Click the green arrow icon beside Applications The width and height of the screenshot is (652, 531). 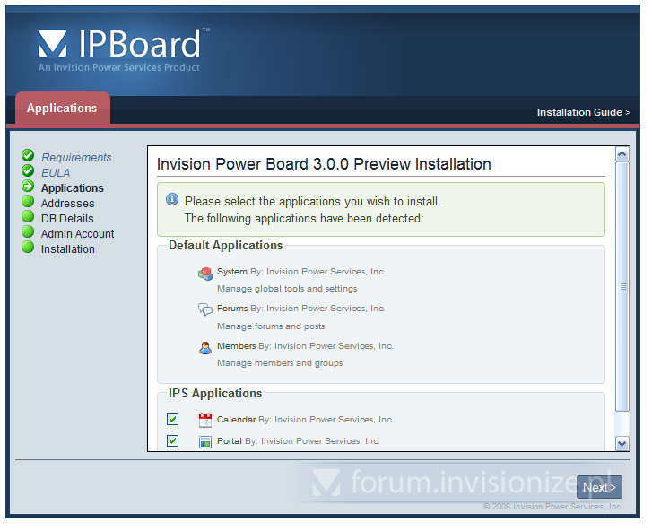tap(28, 187)
